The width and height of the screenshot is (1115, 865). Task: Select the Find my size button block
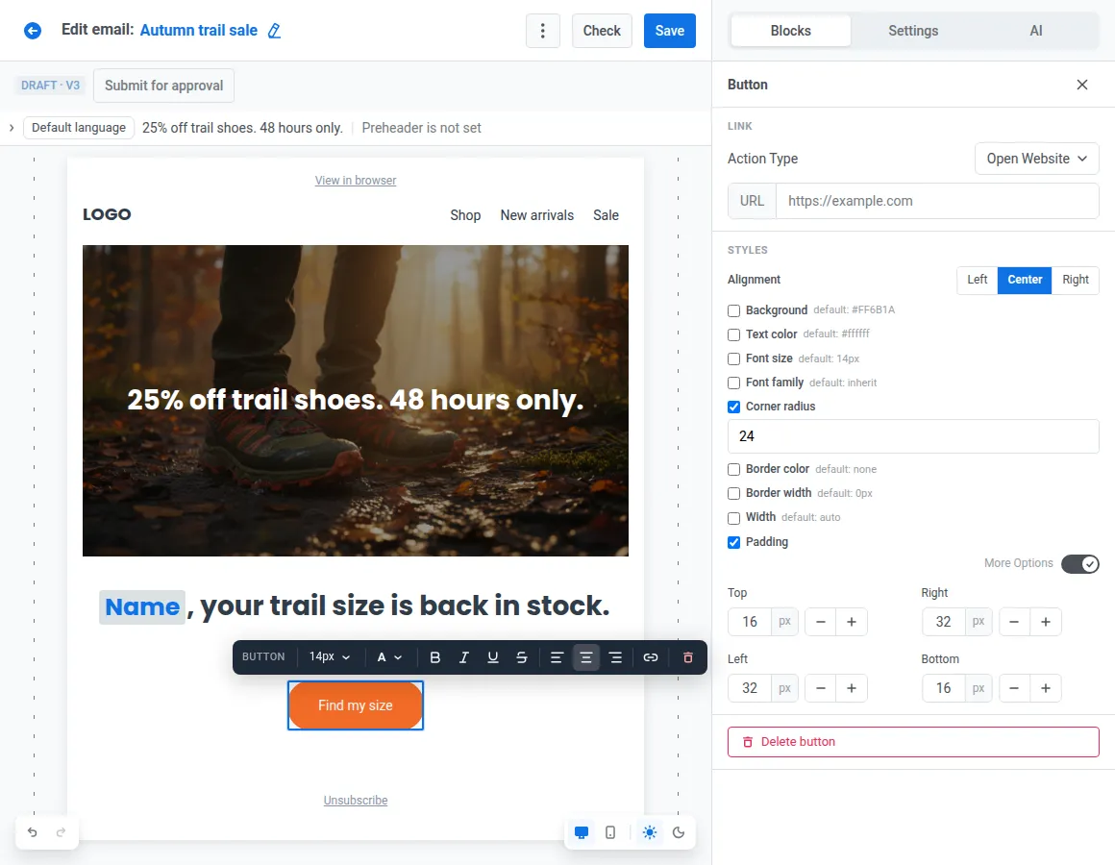point(356,705)
